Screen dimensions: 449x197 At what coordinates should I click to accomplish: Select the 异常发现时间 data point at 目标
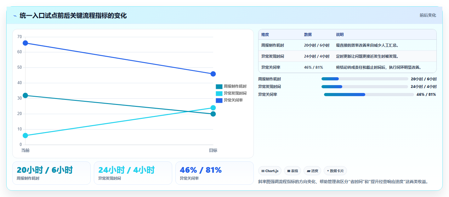(x=213, y=108)
